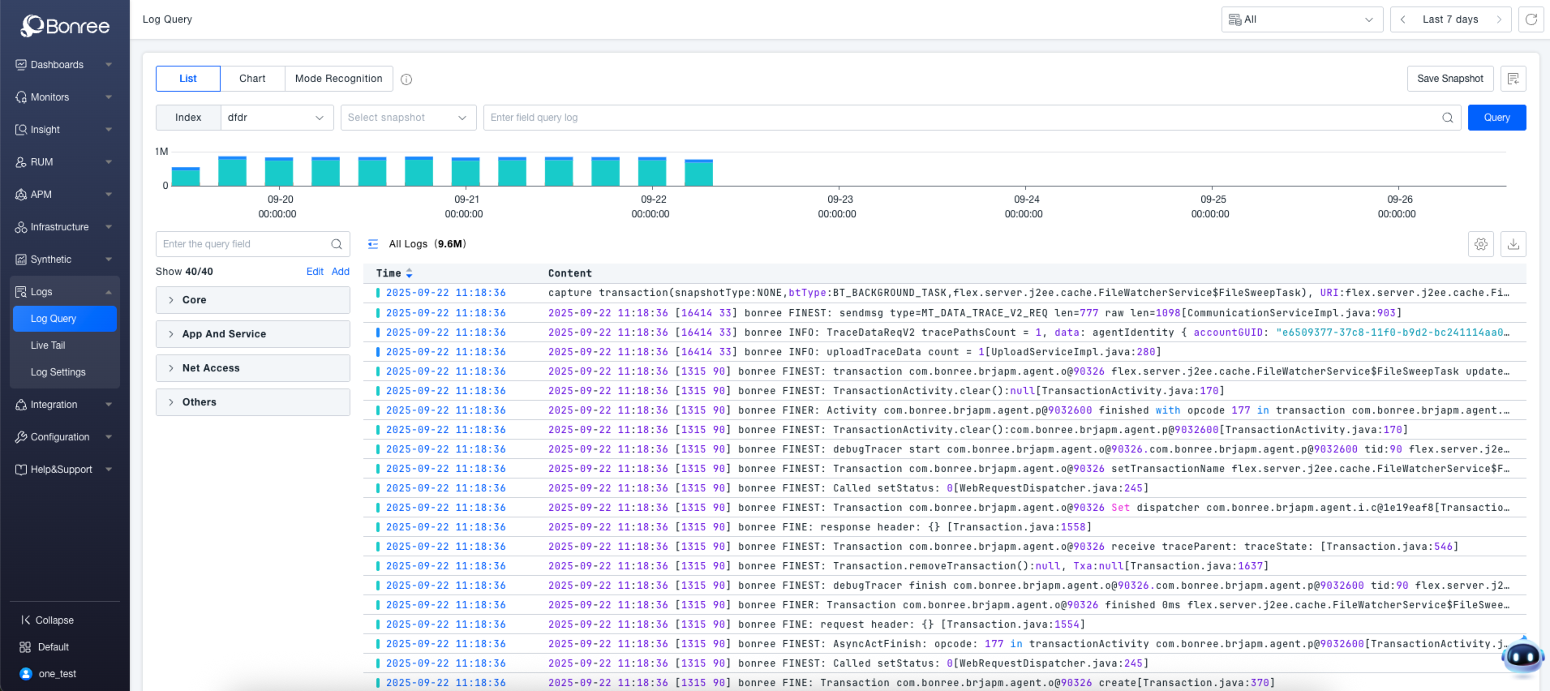Viewport: 1550px width, 691px height.
Task: Open Live Tail in sidebar
Action: [48, 345]
